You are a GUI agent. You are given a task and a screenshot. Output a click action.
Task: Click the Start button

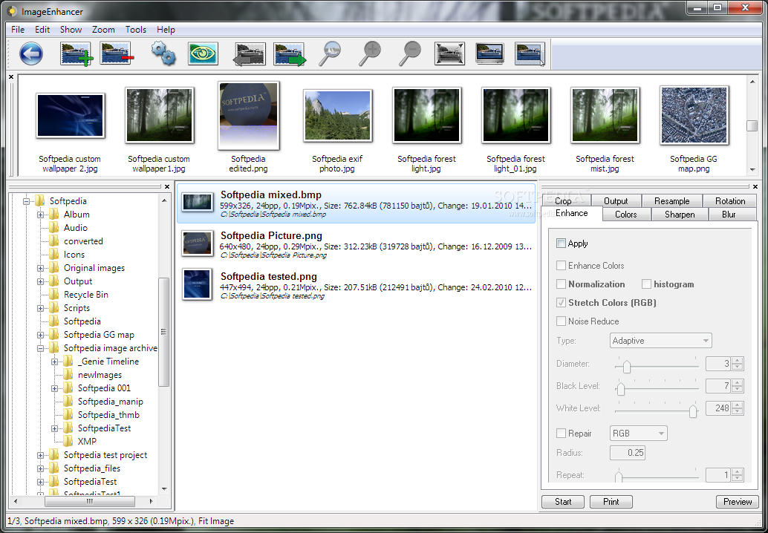[x=563, y=502]
